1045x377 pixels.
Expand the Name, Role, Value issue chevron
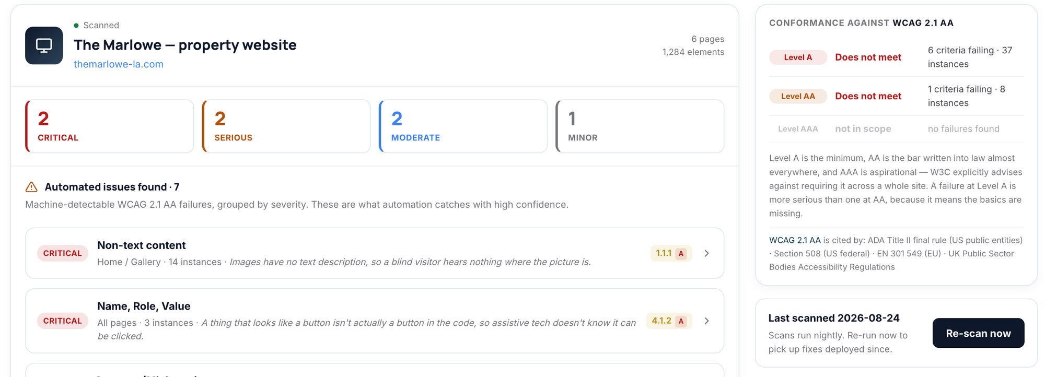[706, 321]
